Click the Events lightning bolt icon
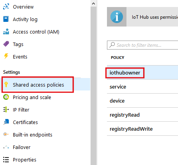This screenshot has height=165, width=178. 6,56
